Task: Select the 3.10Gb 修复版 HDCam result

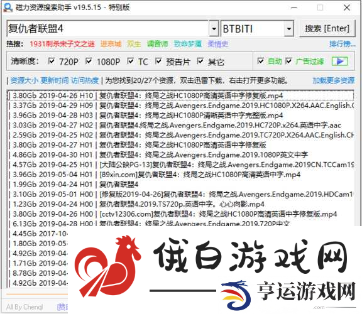Action: pyautogui.click(x=181, y=194)
